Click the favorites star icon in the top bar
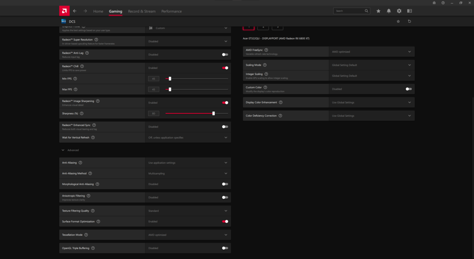 (x=378, y=11)
